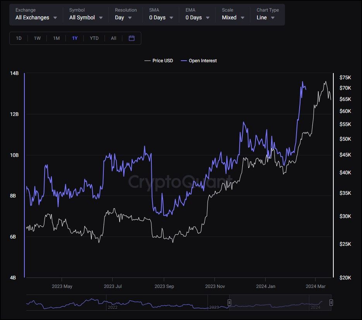Select the 1D time range
Image resolution: width=362 pixels, height=320 pixels.
tap(19, 38)
